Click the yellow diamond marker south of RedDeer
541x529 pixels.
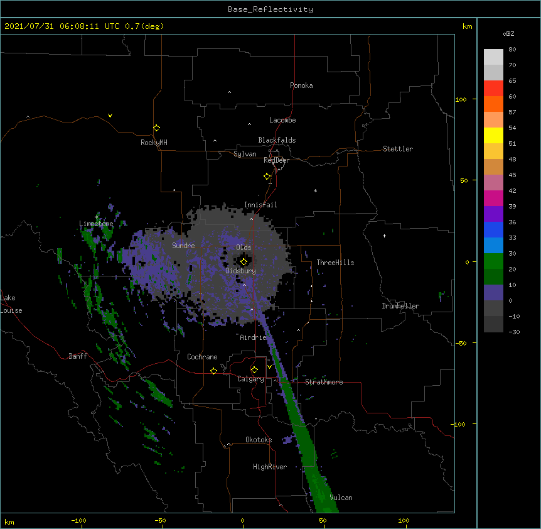267,177
